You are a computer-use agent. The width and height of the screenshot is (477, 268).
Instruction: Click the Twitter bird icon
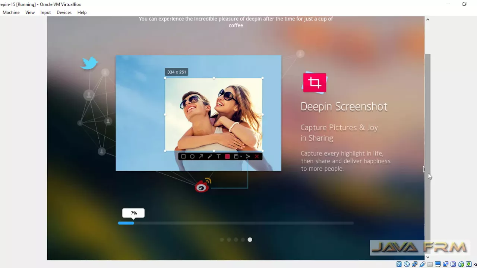pos(89,63)
